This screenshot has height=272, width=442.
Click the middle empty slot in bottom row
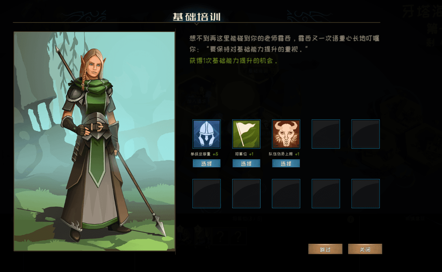click(286, 193)
